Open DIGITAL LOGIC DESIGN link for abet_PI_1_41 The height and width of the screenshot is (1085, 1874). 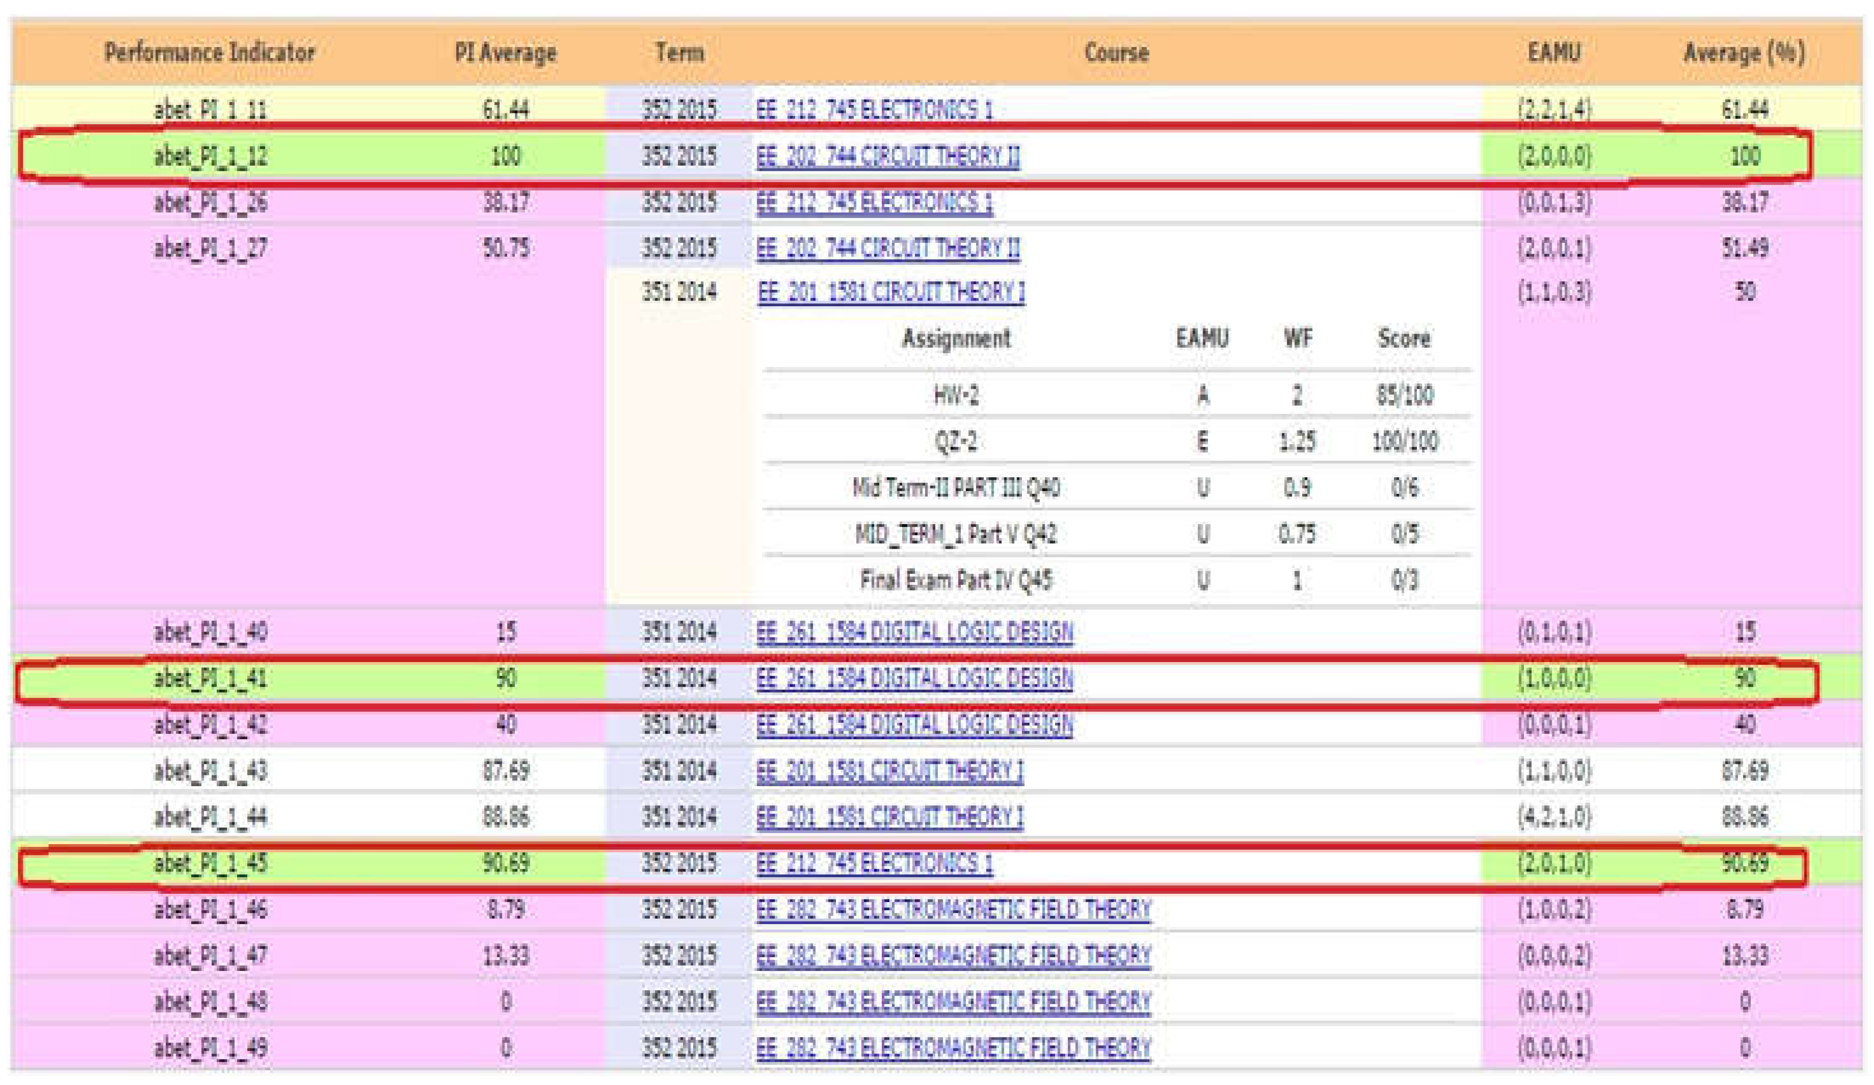tap(914, 678)
